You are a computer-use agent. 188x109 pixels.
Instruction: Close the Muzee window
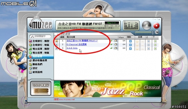click(x=159, y=19)
